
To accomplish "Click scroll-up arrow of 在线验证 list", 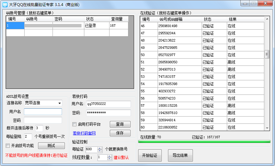I will coord(267,19).
